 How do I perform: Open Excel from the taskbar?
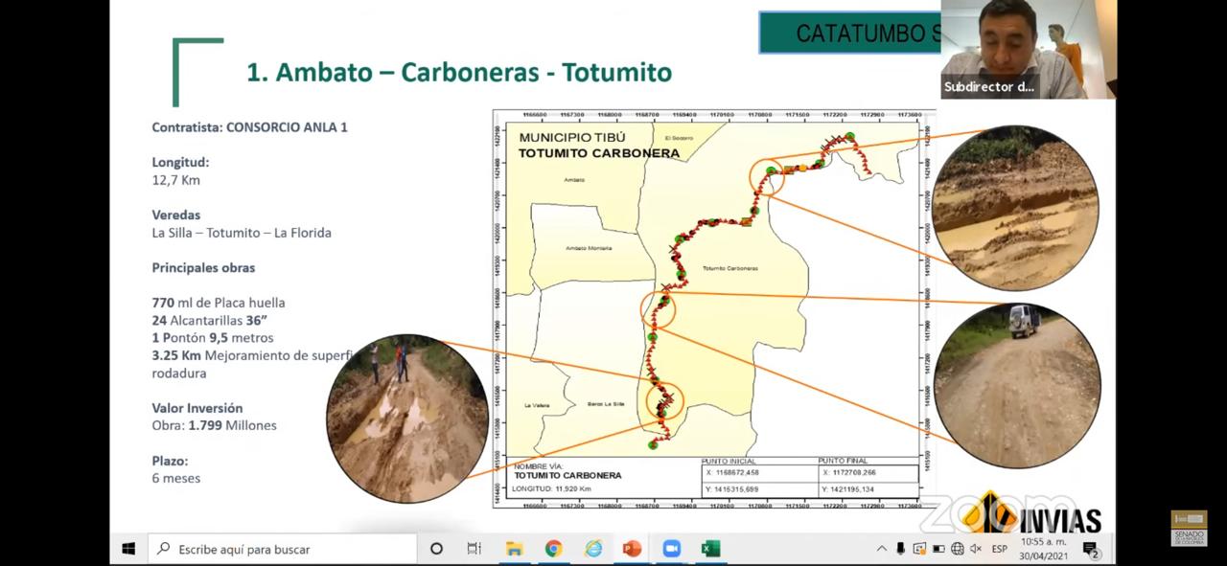(x=710, y=549)
